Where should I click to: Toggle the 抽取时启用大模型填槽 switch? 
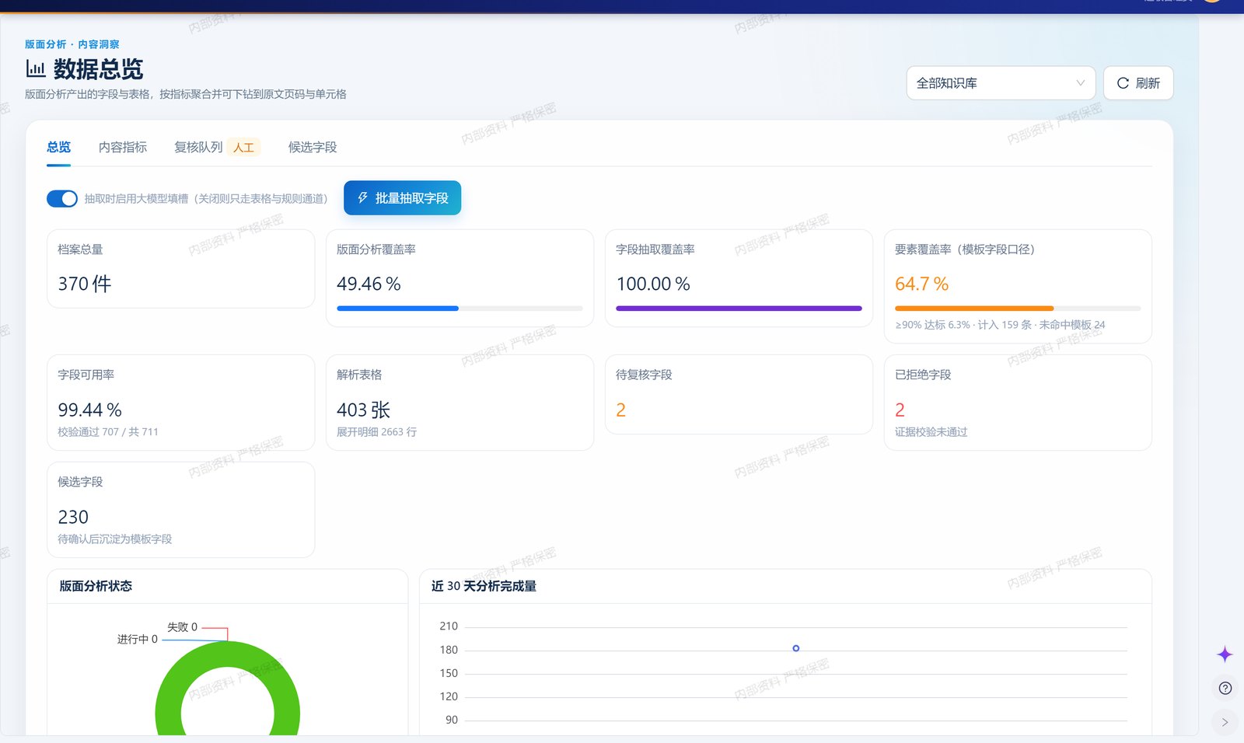[62, 199]
